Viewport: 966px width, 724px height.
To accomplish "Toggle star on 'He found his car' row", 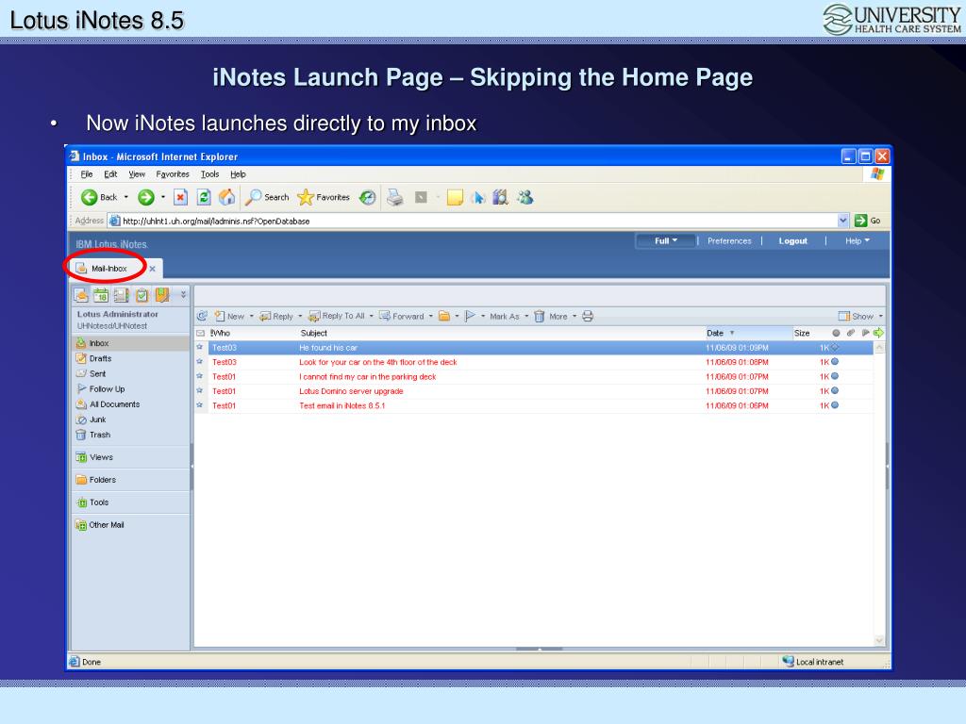I will [x=200, y=347].
